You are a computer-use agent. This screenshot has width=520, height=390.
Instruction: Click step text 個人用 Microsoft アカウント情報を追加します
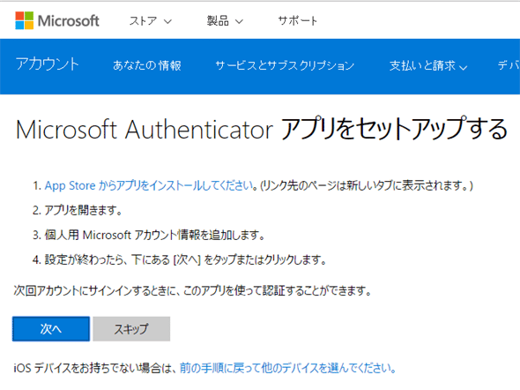click(154, 235)
